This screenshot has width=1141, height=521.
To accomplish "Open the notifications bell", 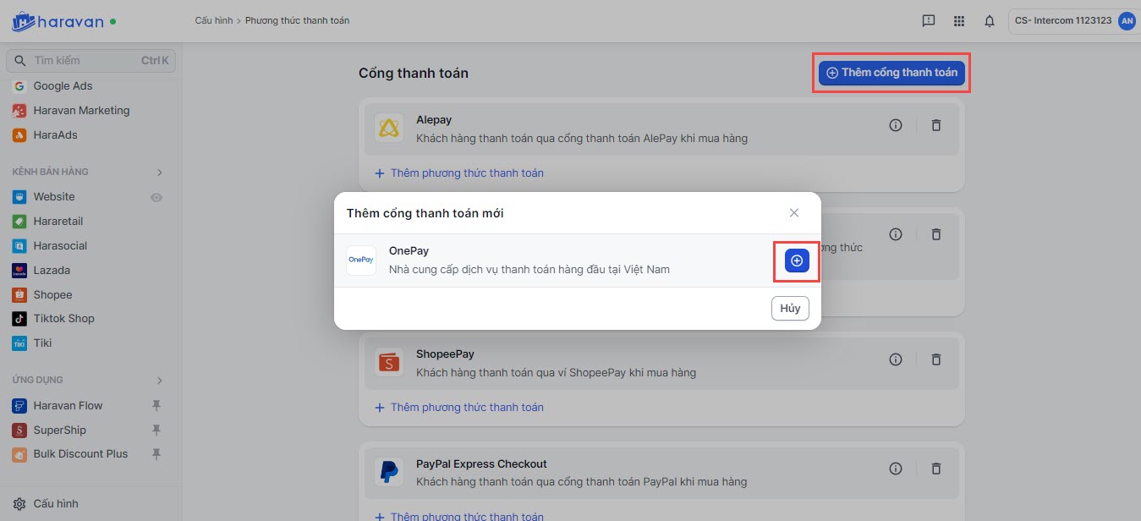I will (990, 21).
